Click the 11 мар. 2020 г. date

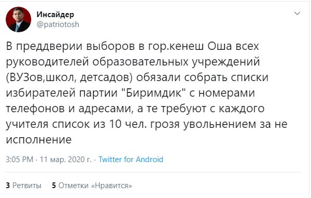66,160
